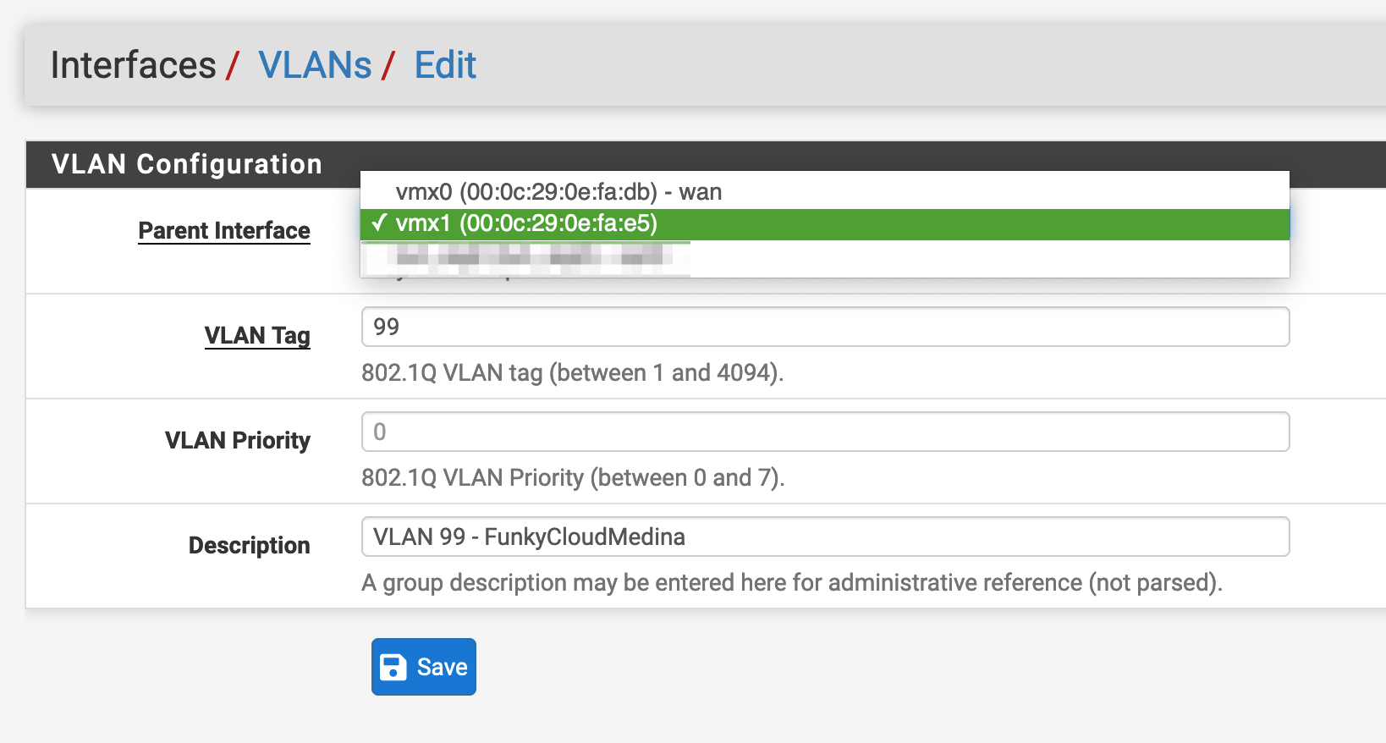Click the VLAN Priority label
Image resolution: width=1386 pixels, height=743 pixels.
238,440
